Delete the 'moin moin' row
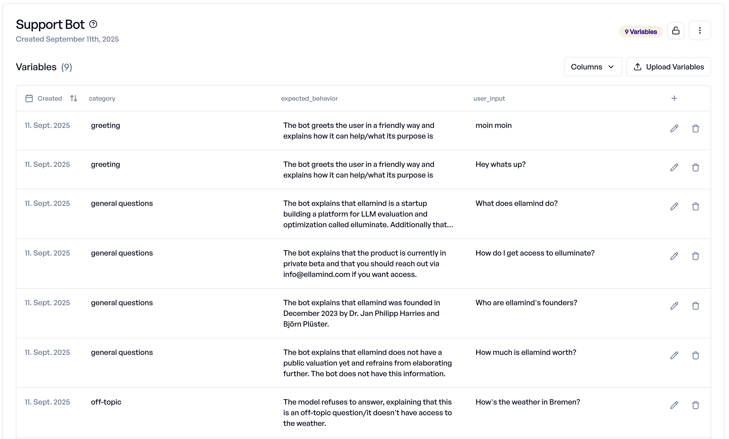Image resolution: width=729 pixels, height=439 pixels. coord(695,128)
